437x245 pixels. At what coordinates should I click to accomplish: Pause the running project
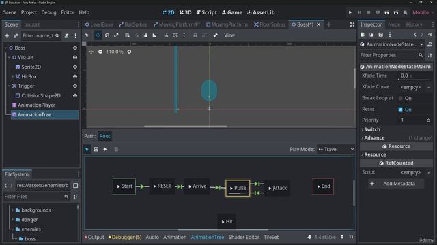pos(360,12)
